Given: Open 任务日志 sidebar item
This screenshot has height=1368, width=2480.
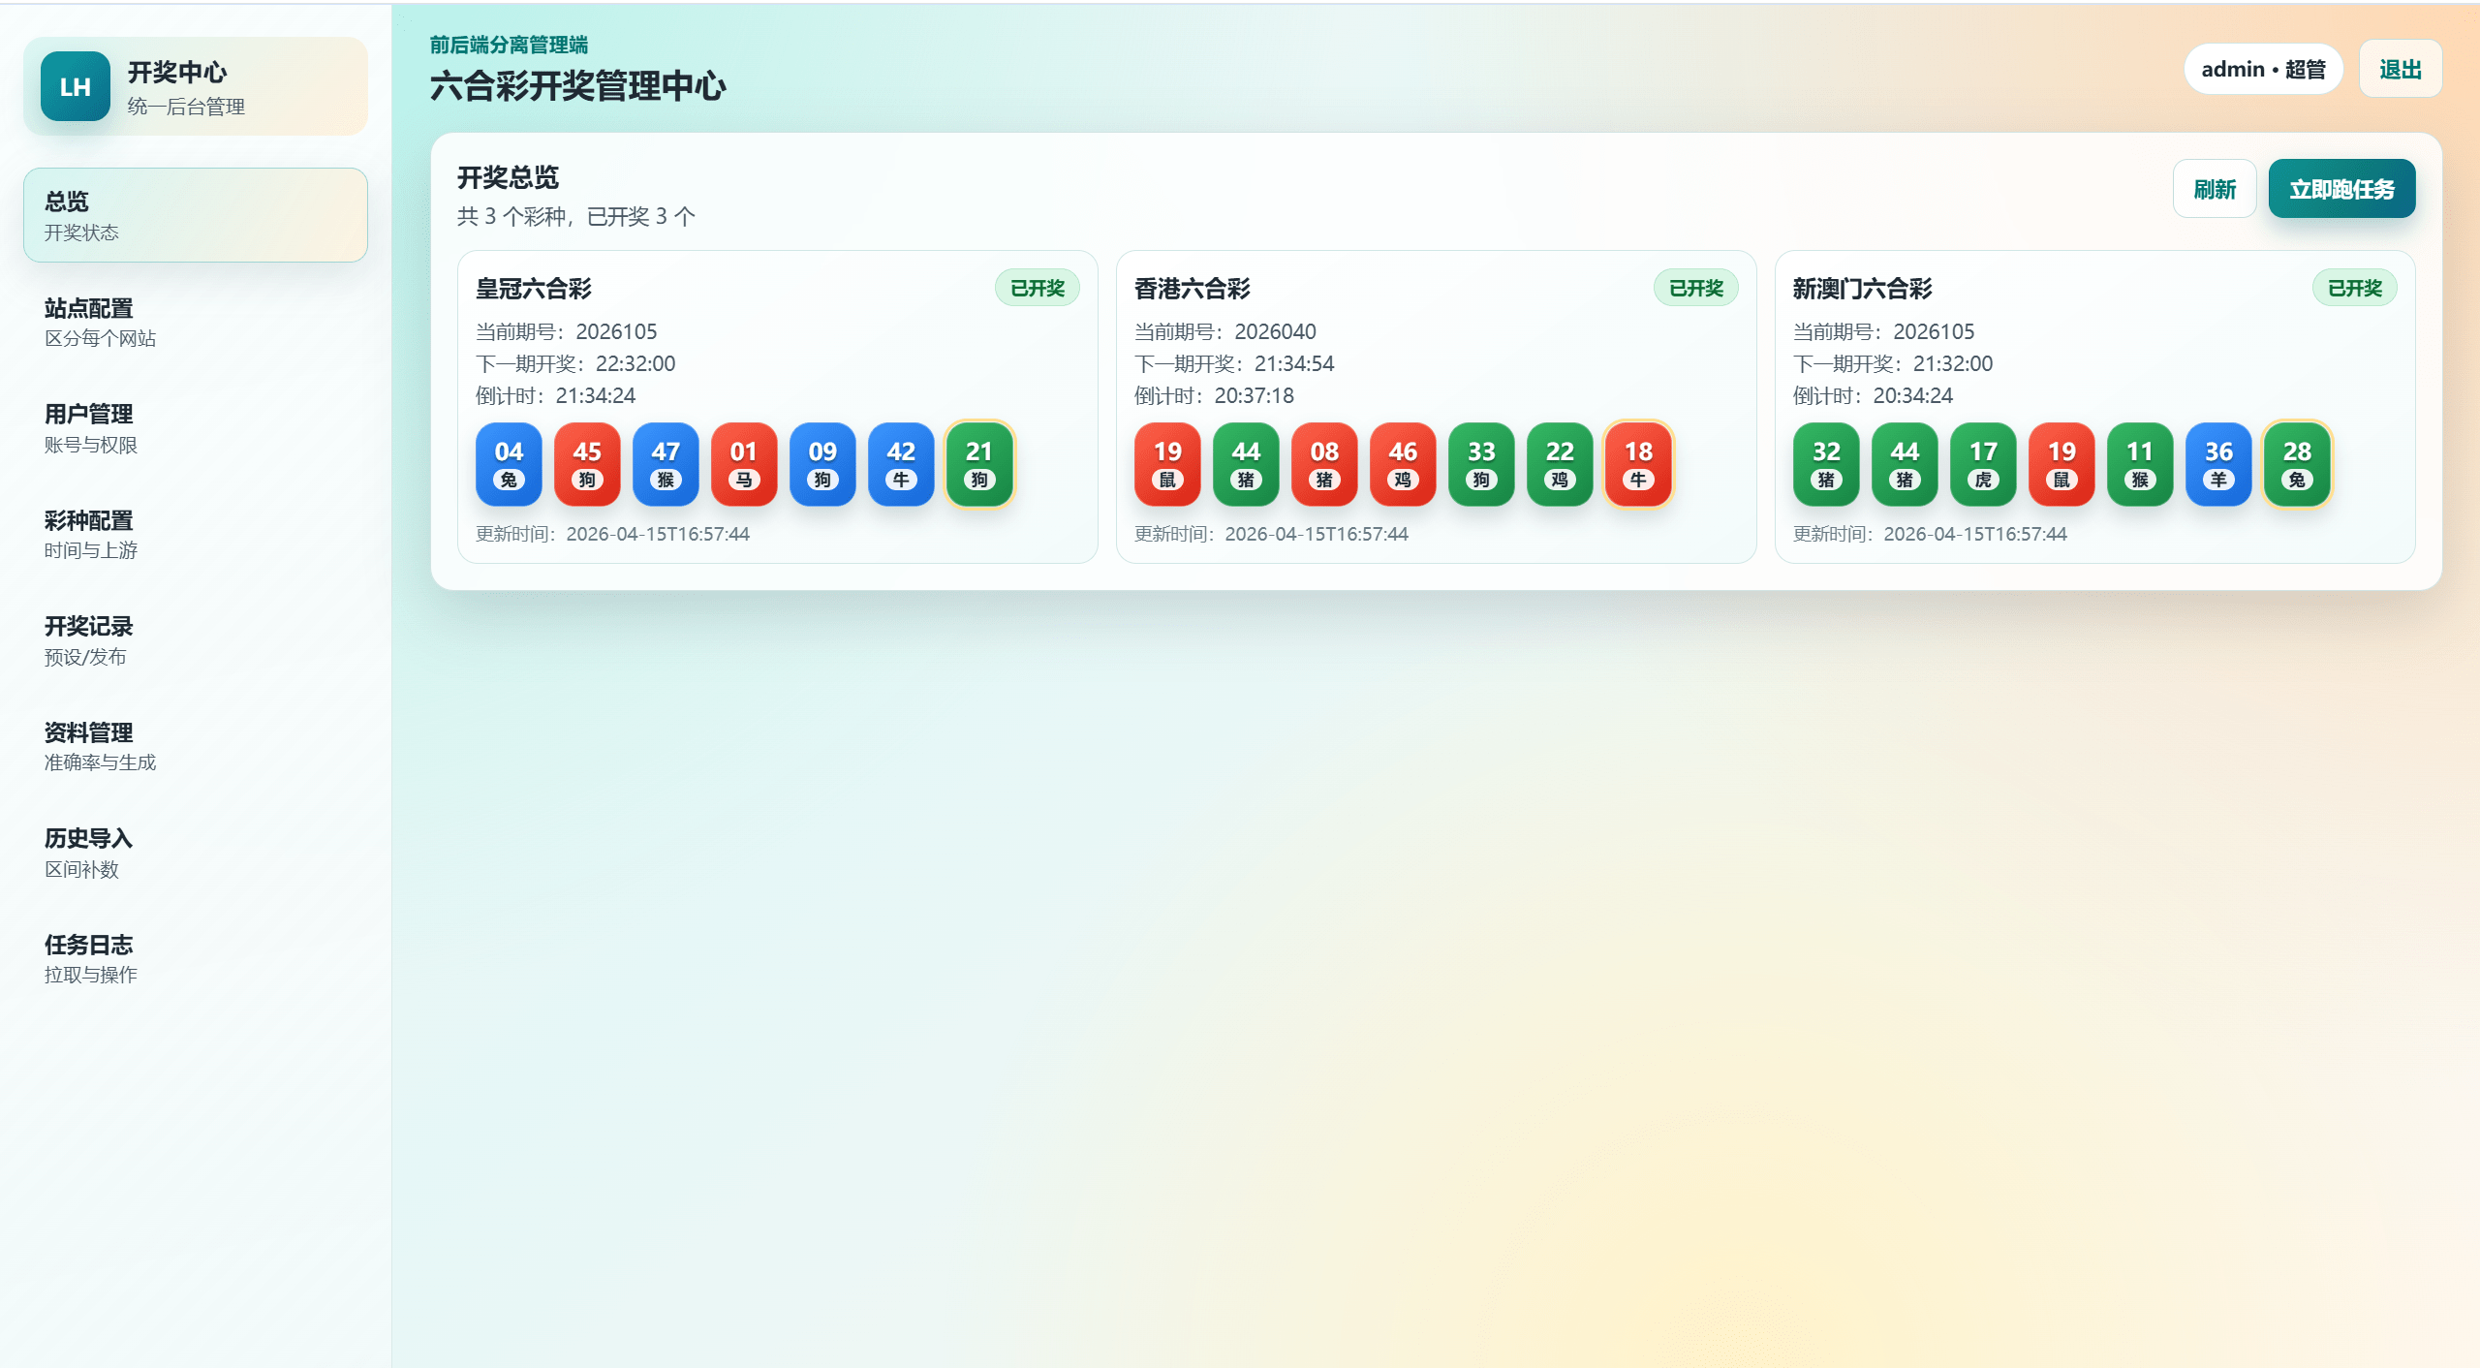Looking at the screenshot, I should coord(196,958).
